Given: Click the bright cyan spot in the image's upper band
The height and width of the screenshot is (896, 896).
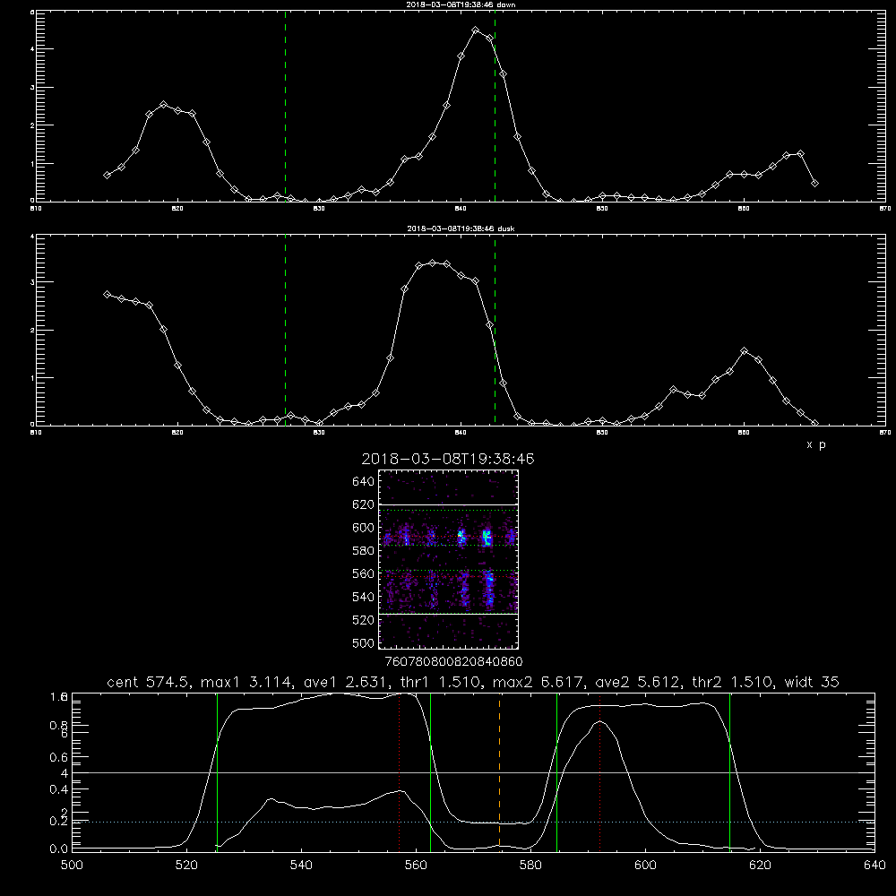Looking at the screenshot, I should 487,537.
